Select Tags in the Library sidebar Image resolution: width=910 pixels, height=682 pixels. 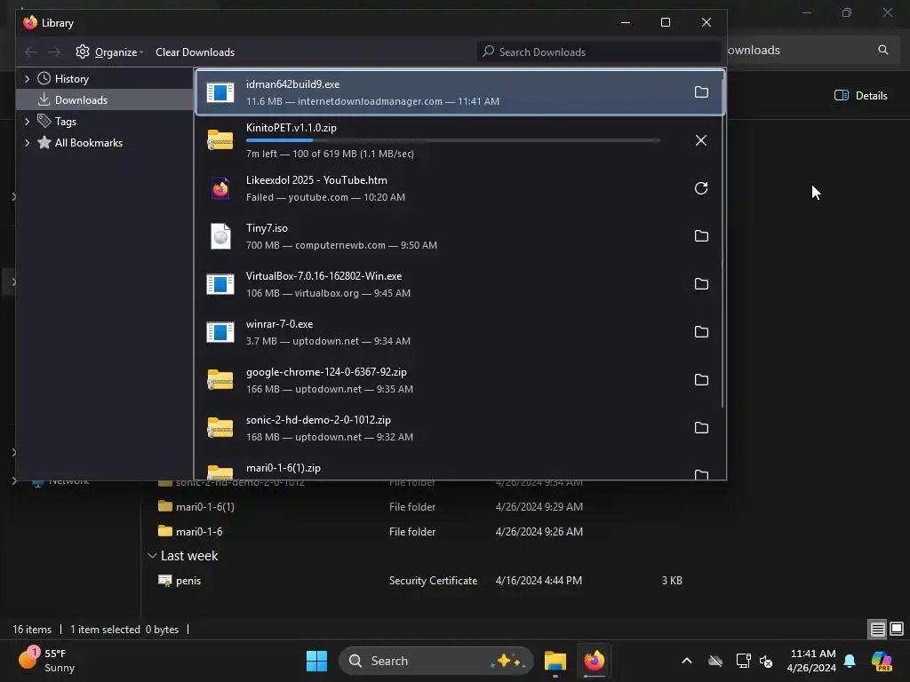coord(66,121)
